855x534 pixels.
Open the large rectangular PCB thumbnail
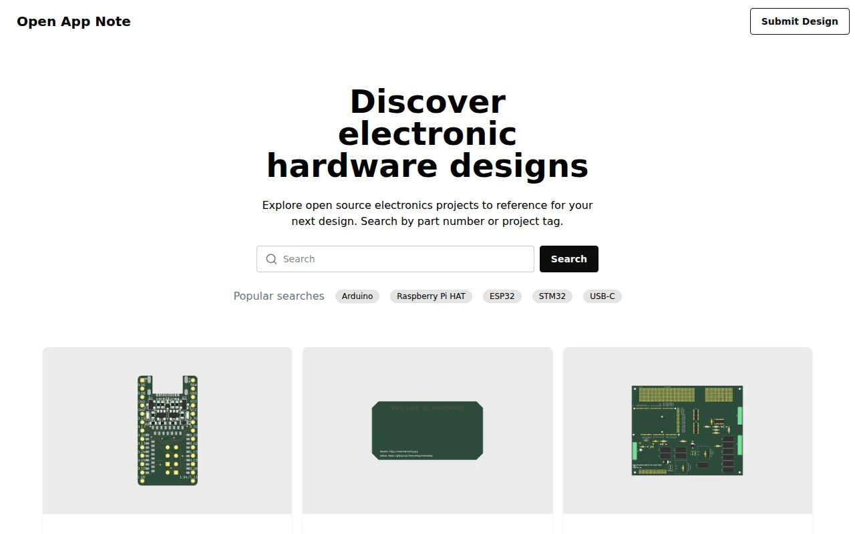pos(687,431)
